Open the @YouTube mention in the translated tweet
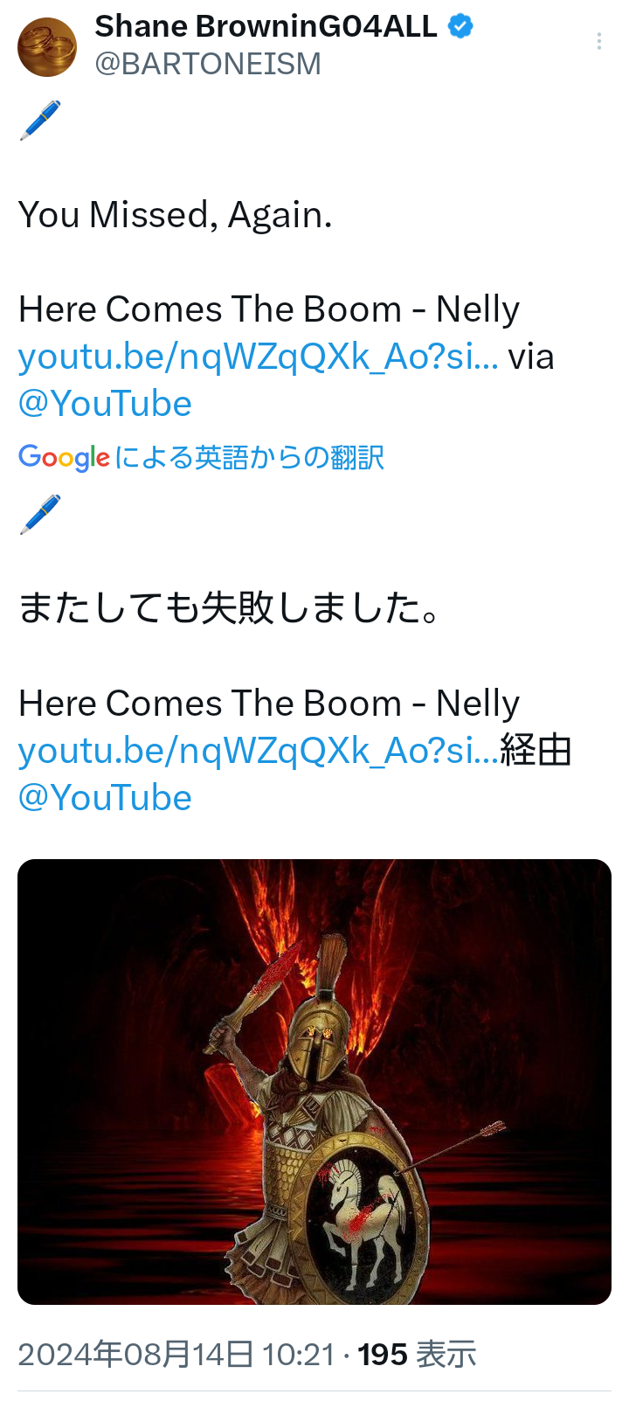 click(x=105, y=798)
